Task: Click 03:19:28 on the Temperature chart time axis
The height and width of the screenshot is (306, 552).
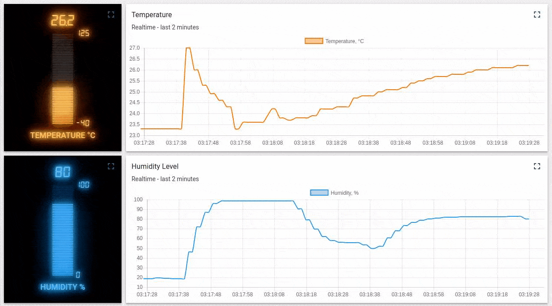Action: [x=529, y=143]
